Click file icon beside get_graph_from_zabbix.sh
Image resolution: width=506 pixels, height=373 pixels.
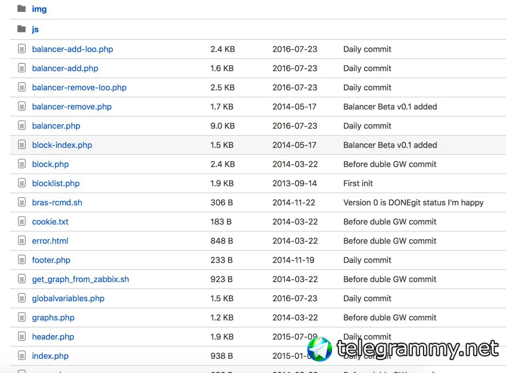tap(22, 279)
